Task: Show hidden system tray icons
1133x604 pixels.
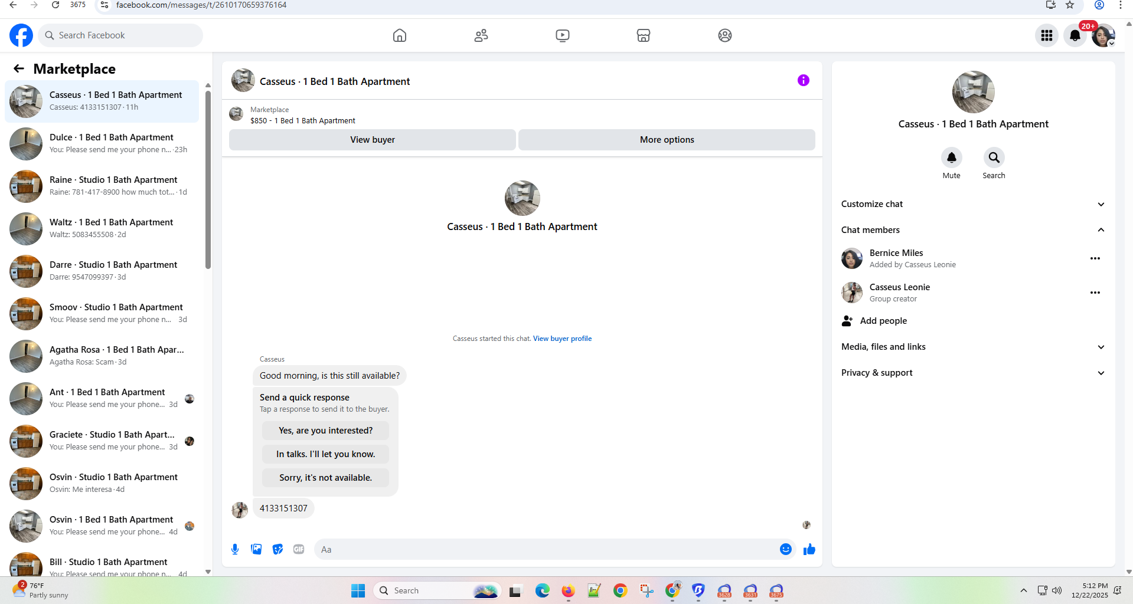Action: (x=1024, y=590)
